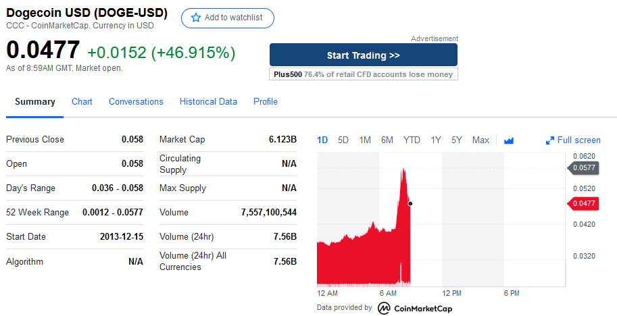Image resolution: width=617 pixels, height=316 pixels.
Task: Switch to the Chart tab
Action: [x=82, y=101]
